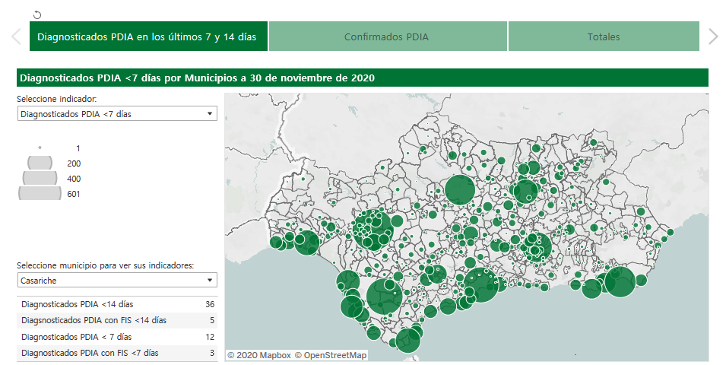726x365 pixels.
Task: Go to previous tab with left chevron
Action: (14, 36)
